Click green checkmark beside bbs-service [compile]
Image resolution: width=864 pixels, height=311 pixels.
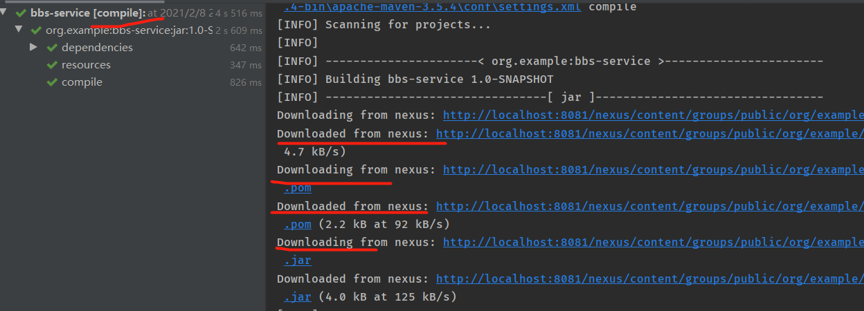21,13
